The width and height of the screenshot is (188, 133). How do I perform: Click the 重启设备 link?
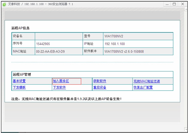[x=100, y=87]
